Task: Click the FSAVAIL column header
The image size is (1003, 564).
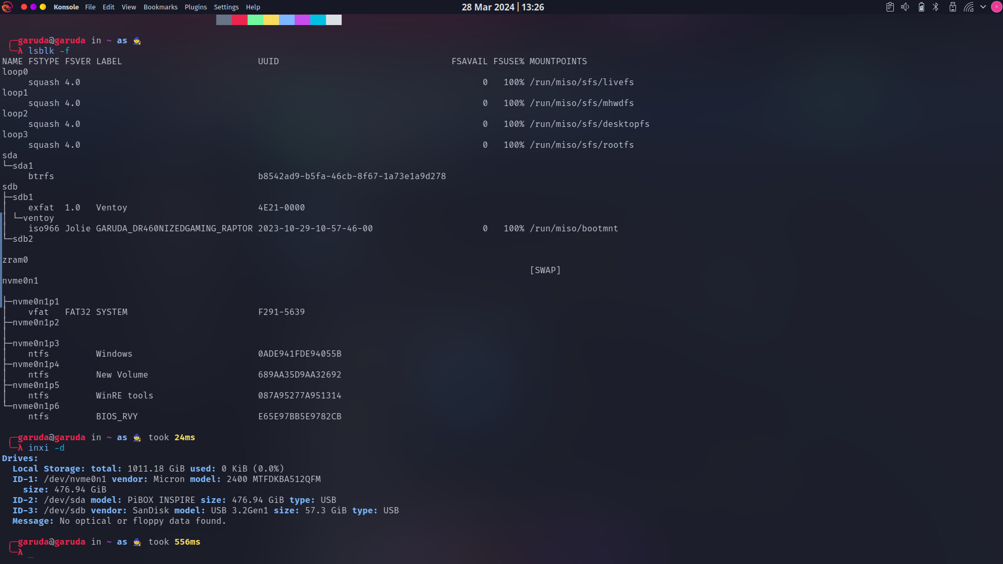Action: 469,61
